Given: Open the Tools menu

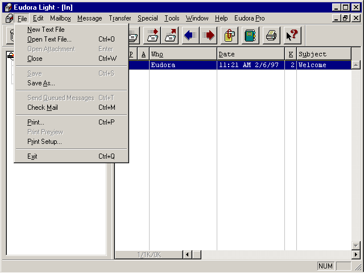Looking at the screenshot, I should [x=172, y=18].
